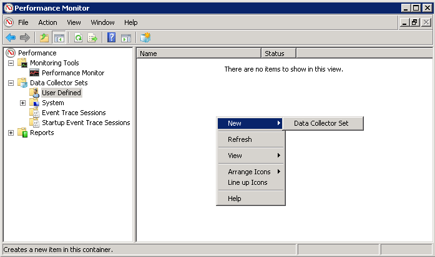435x257 pixels.
Task: Toggle the Show/Hide Action Pane icon
Action: [x=125, y=37]
